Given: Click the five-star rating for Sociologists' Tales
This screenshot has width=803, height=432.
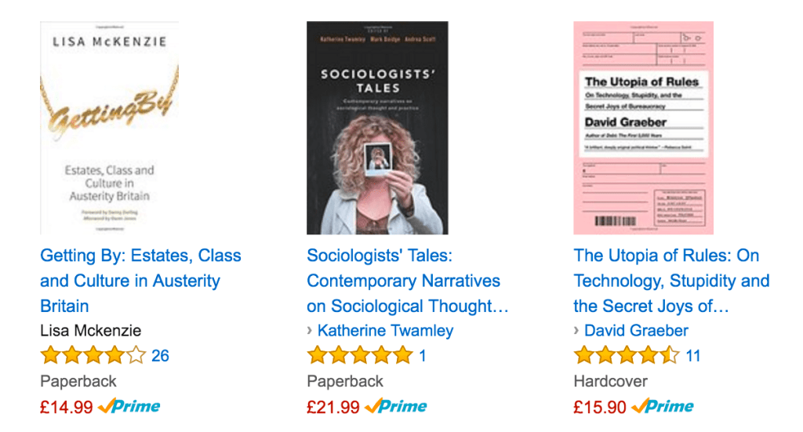Looking at the screenshot, I should pos(360,356).
